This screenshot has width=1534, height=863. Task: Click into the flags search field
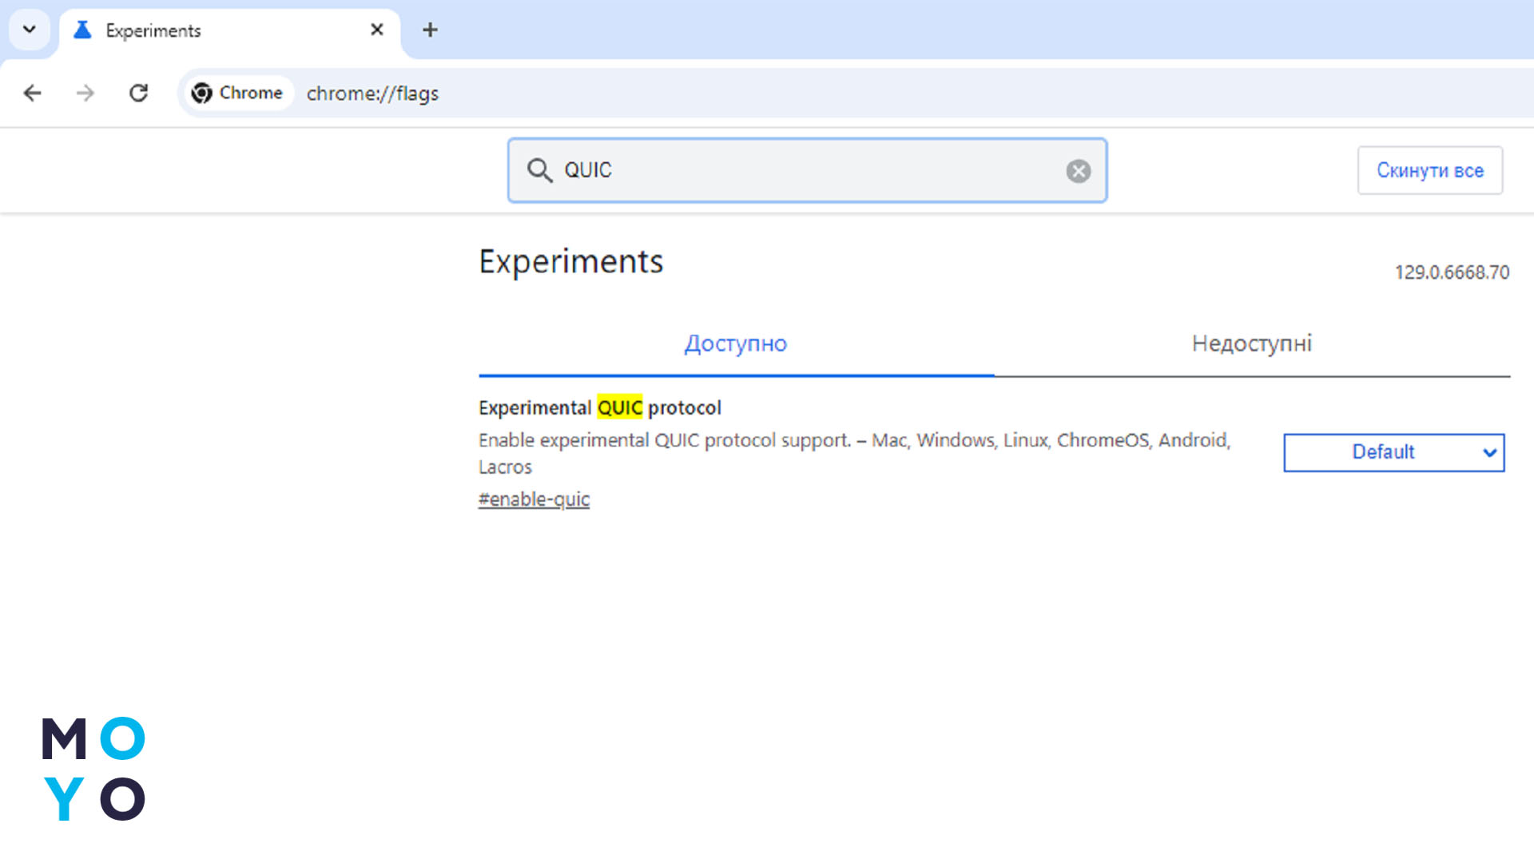[x=807, y=170]
